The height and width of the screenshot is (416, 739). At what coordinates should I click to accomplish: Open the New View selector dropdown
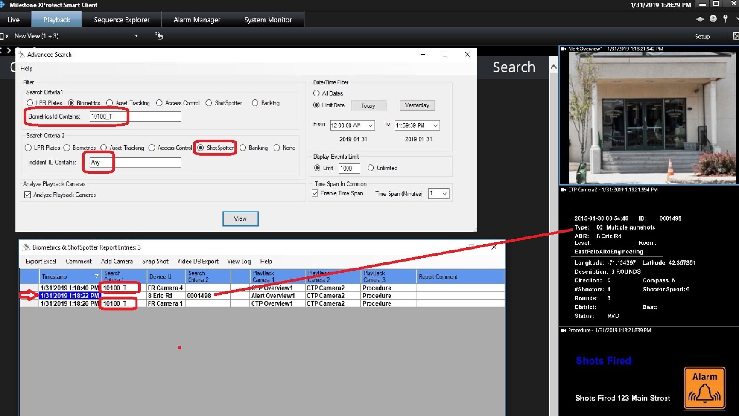coord(136,36)
